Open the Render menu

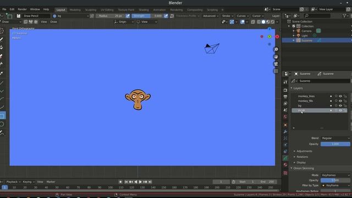[22, 9]
